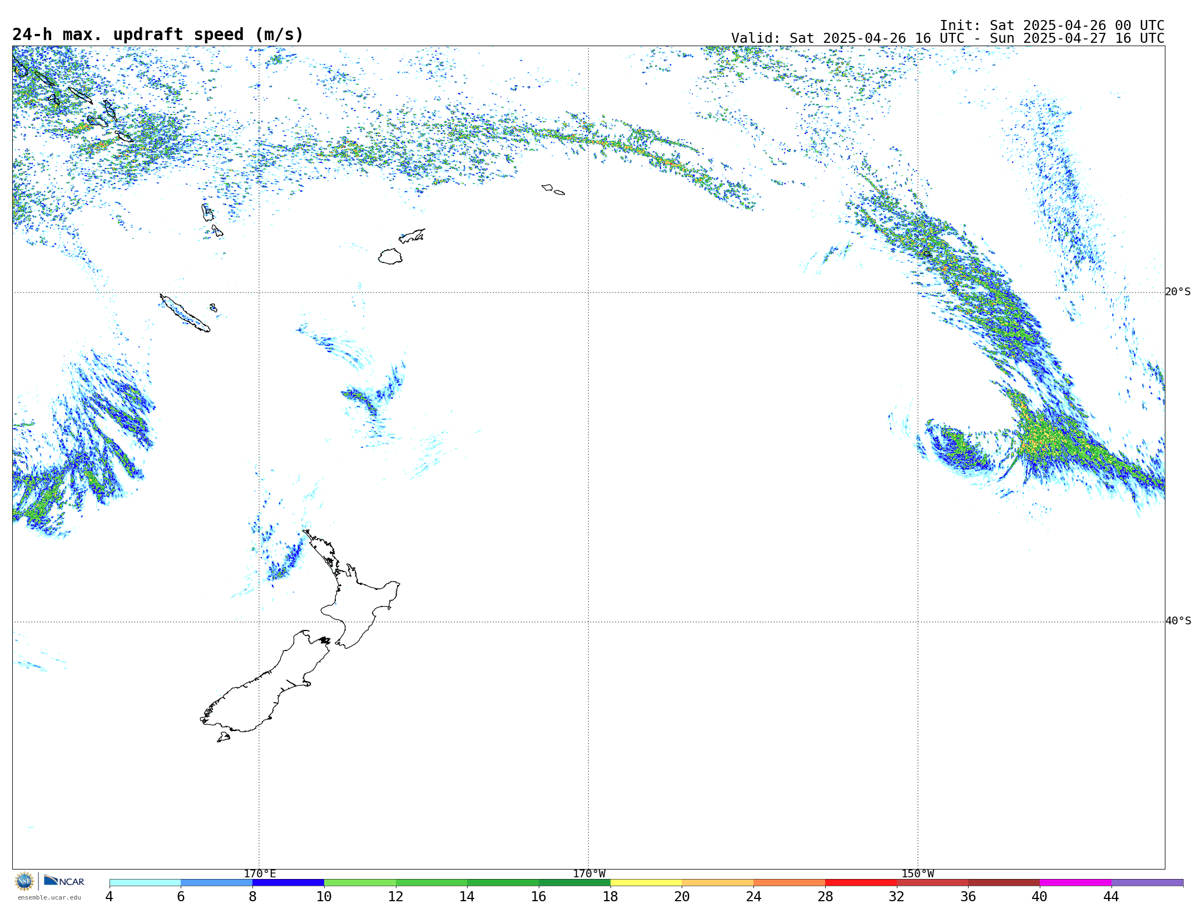This screenshot has height=904, width=1201.
Task: Click the 170°W longitude label
Action: click(x=589, y=874)
